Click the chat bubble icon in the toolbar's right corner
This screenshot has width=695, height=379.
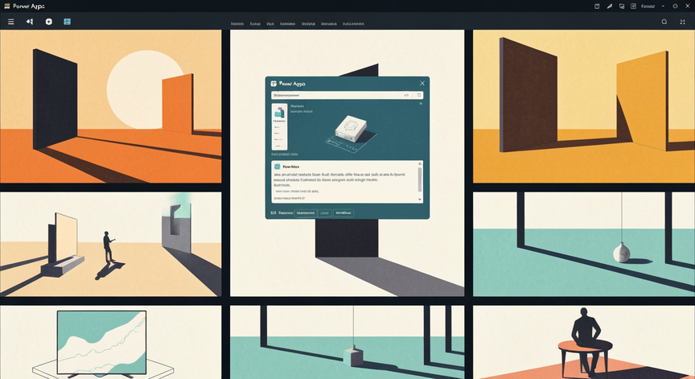(664, 22)
